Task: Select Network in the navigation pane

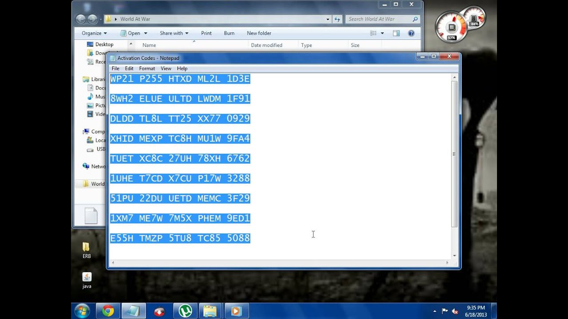Action: pyautogui.click(x=94, y=167)
